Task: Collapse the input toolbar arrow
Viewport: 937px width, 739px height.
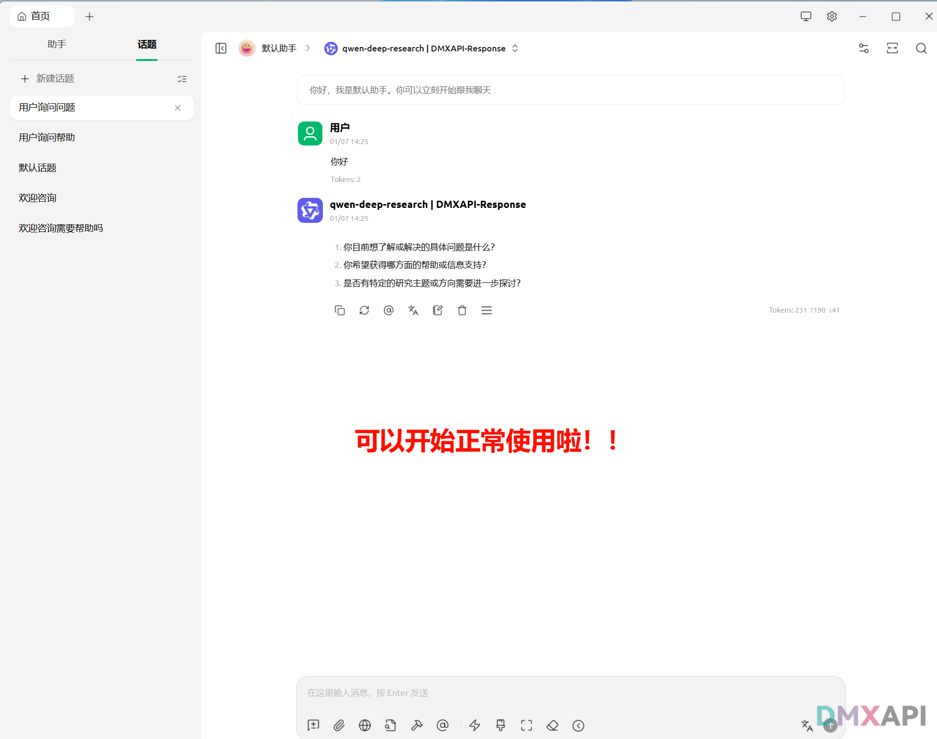Action: 578,725
